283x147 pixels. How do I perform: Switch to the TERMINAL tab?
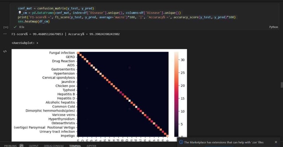[x=75, y=146]
